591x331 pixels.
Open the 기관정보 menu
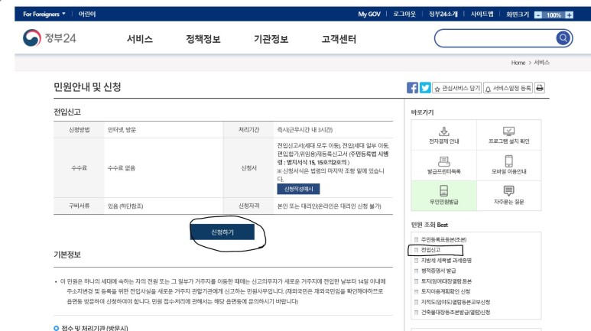(x=271, y=39)
